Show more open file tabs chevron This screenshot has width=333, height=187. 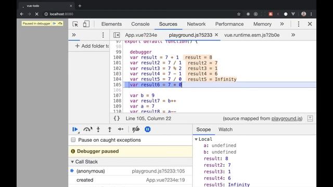(x=293, y=35)
